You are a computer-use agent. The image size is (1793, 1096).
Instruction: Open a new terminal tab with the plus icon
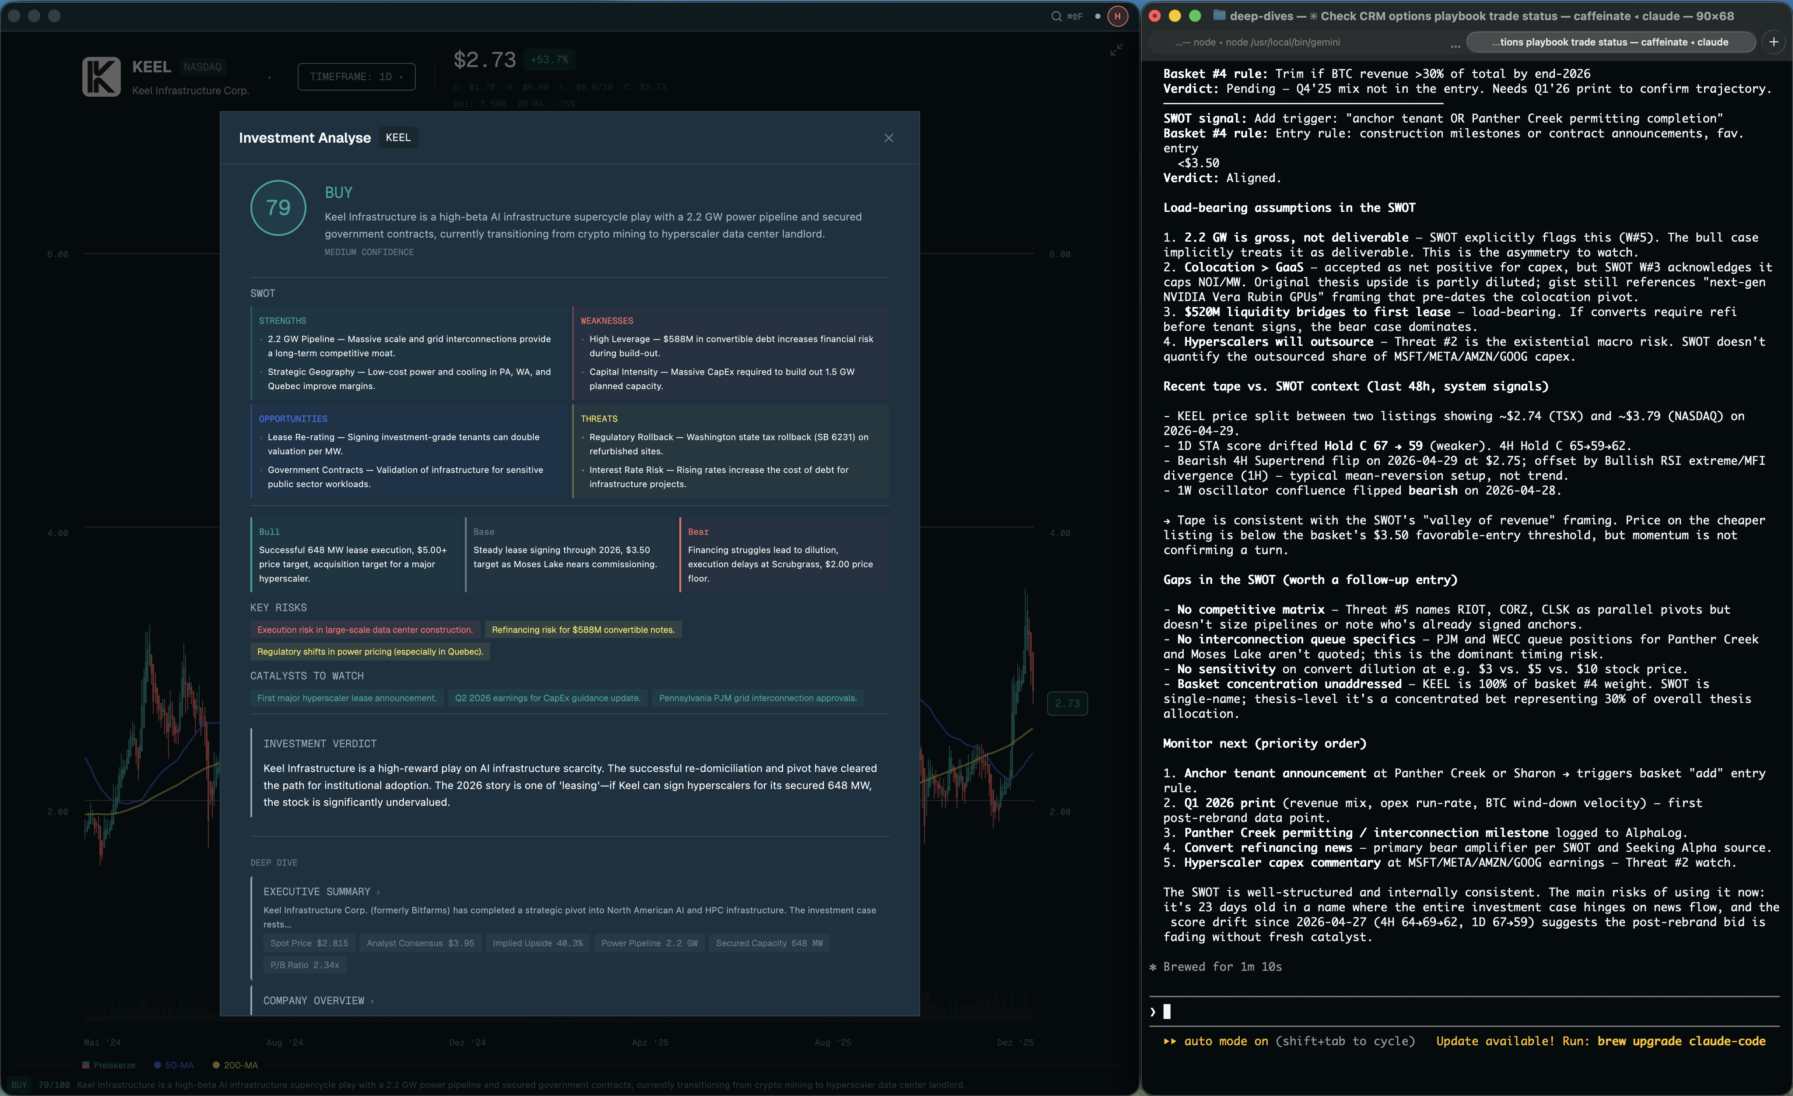pos(1773,42)
